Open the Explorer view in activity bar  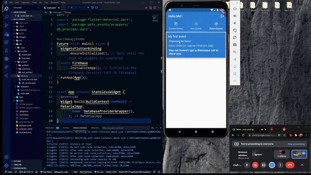coord(6,9)
